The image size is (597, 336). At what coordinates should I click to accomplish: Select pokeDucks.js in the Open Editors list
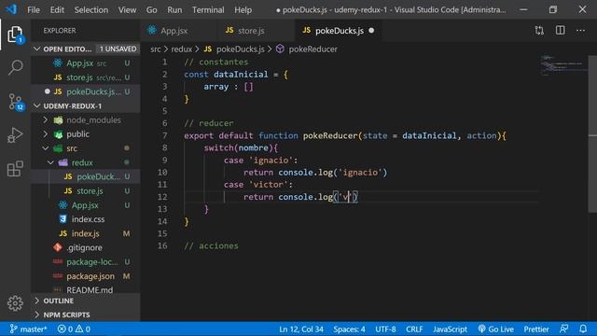coord(86,91)
